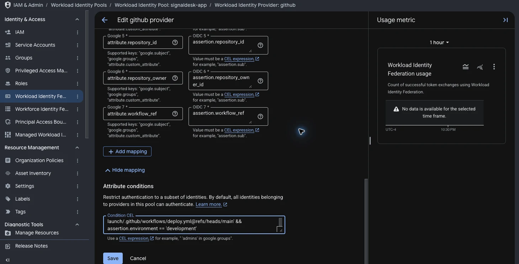This screenshot has width=519, height=264.
Task: Show help for Google 7 workflow_ref field
Action: (x=175, y=114)
